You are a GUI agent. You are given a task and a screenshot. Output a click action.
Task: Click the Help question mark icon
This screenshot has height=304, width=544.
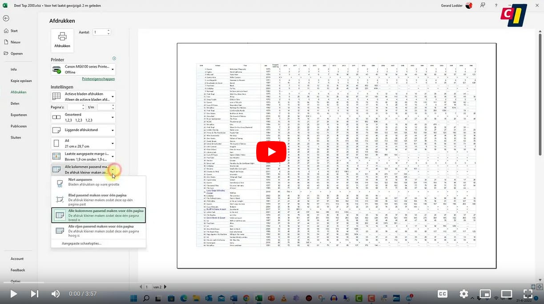coord(496,5)
